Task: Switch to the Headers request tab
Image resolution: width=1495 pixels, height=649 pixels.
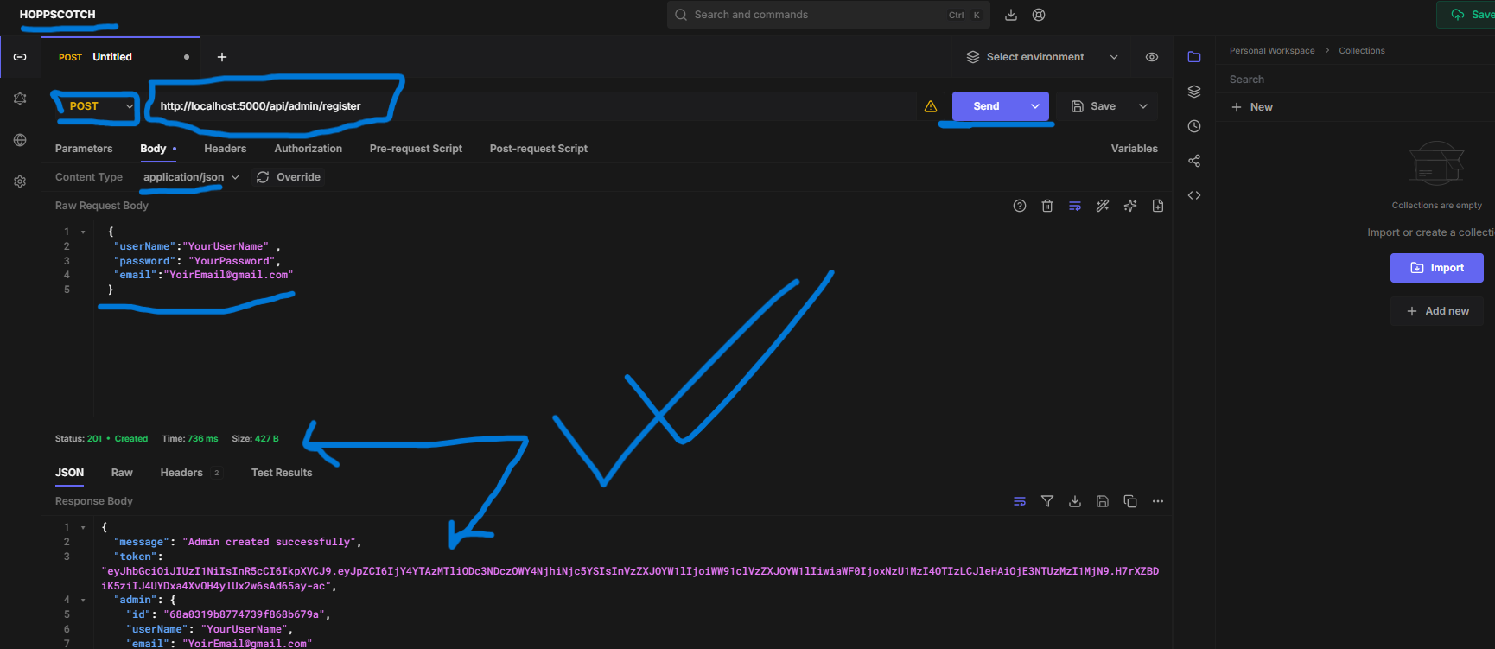Action: point(225,149)
